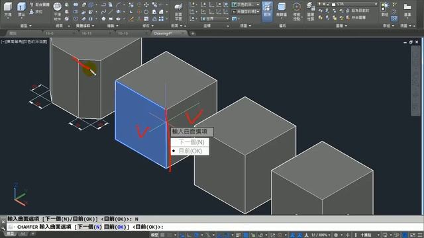Toggle transparency in status bar
The height and width of the screenshot is (238, 424).
tap(246, 235)
